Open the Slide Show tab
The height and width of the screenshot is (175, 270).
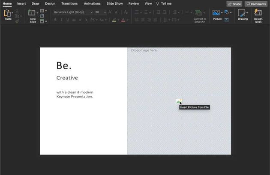coord(114,3)
